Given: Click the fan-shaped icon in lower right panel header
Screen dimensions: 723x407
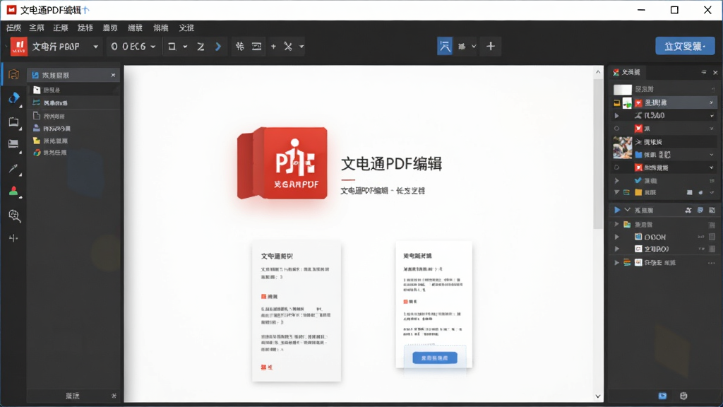Looking at the screenshot, I should point(688,210).
